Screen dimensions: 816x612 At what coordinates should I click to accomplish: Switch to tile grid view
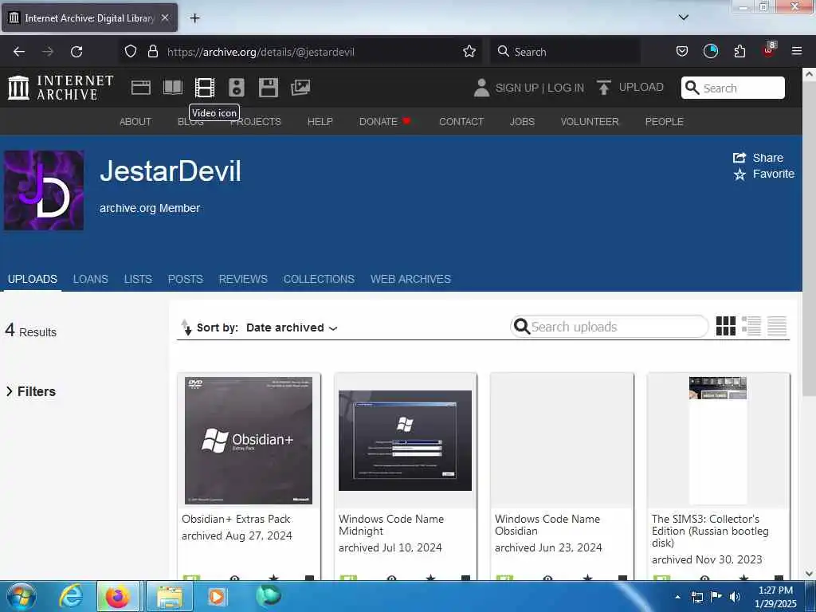click(726, 326)
